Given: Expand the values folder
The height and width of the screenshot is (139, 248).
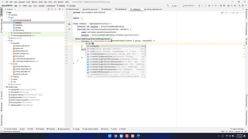Looking at the screenshot, I should click(9, 79).
